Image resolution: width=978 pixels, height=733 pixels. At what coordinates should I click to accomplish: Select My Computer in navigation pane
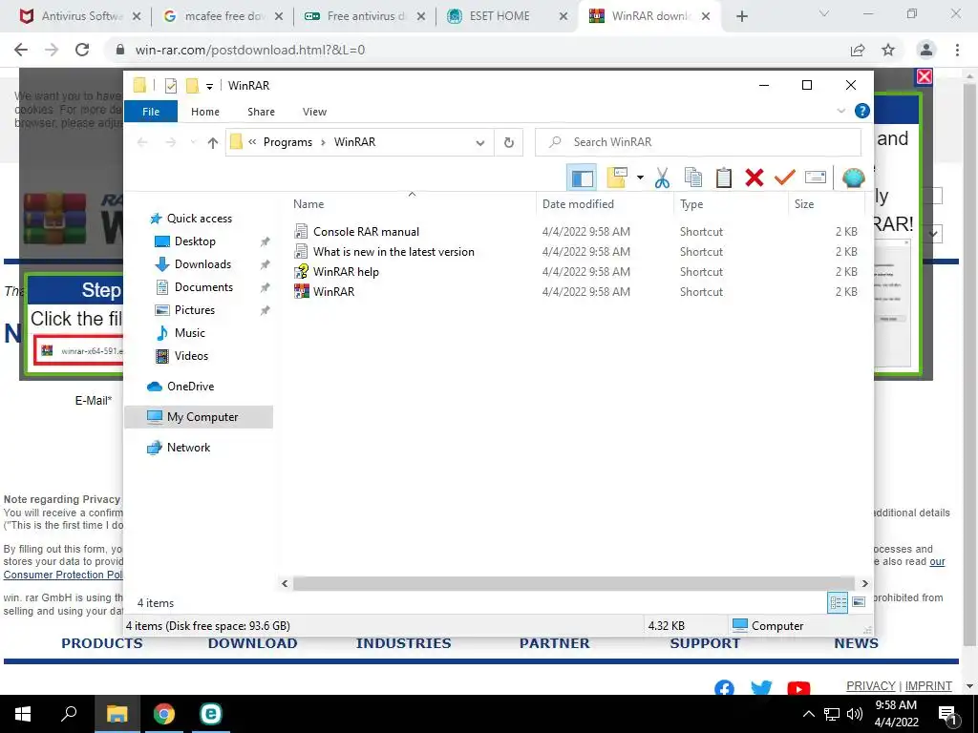point(199,417)
